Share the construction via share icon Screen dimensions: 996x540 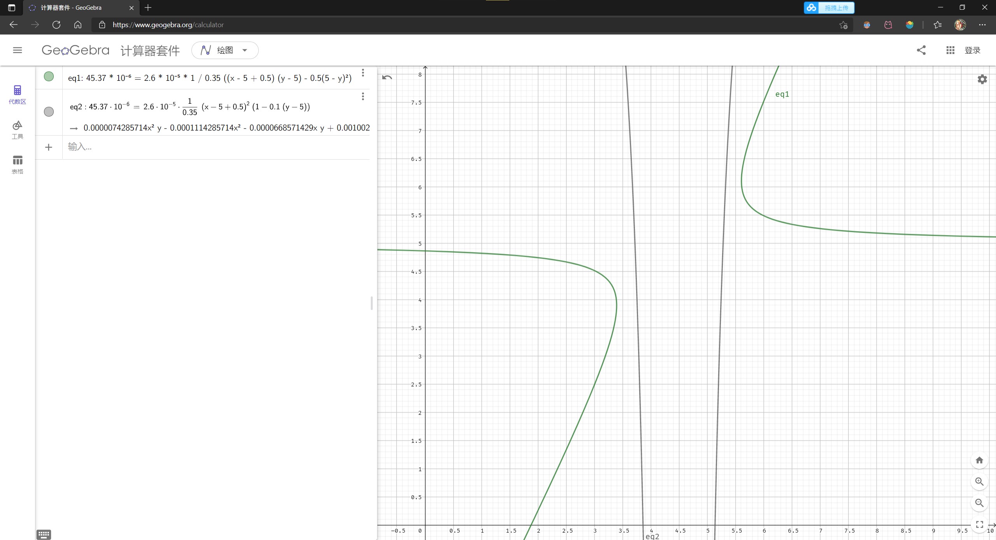pos(921,50)
